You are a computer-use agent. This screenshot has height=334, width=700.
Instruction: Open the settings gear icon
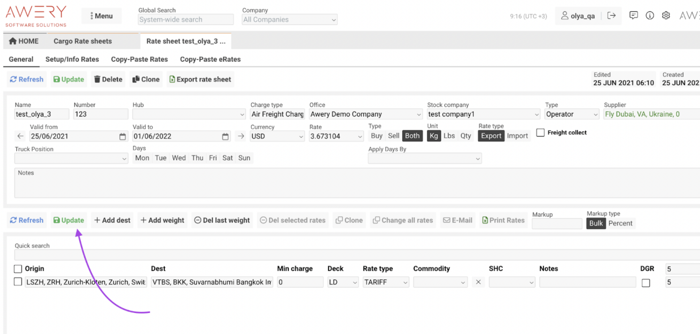pyautogui.click(x=666, y=16)
